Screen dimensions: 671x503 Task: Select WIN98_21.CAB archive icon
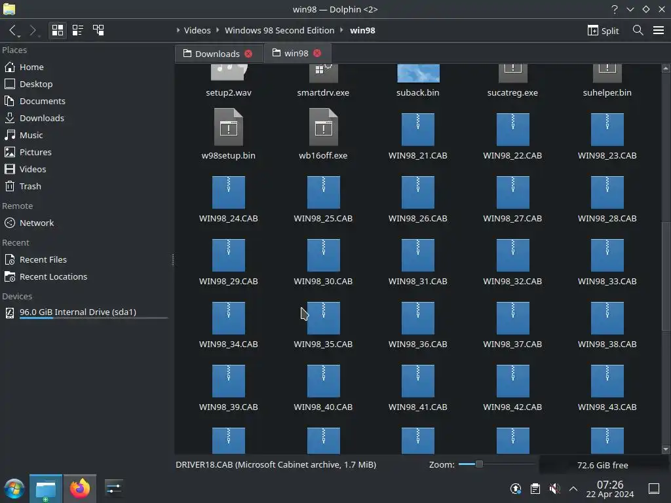pos(418,129)
